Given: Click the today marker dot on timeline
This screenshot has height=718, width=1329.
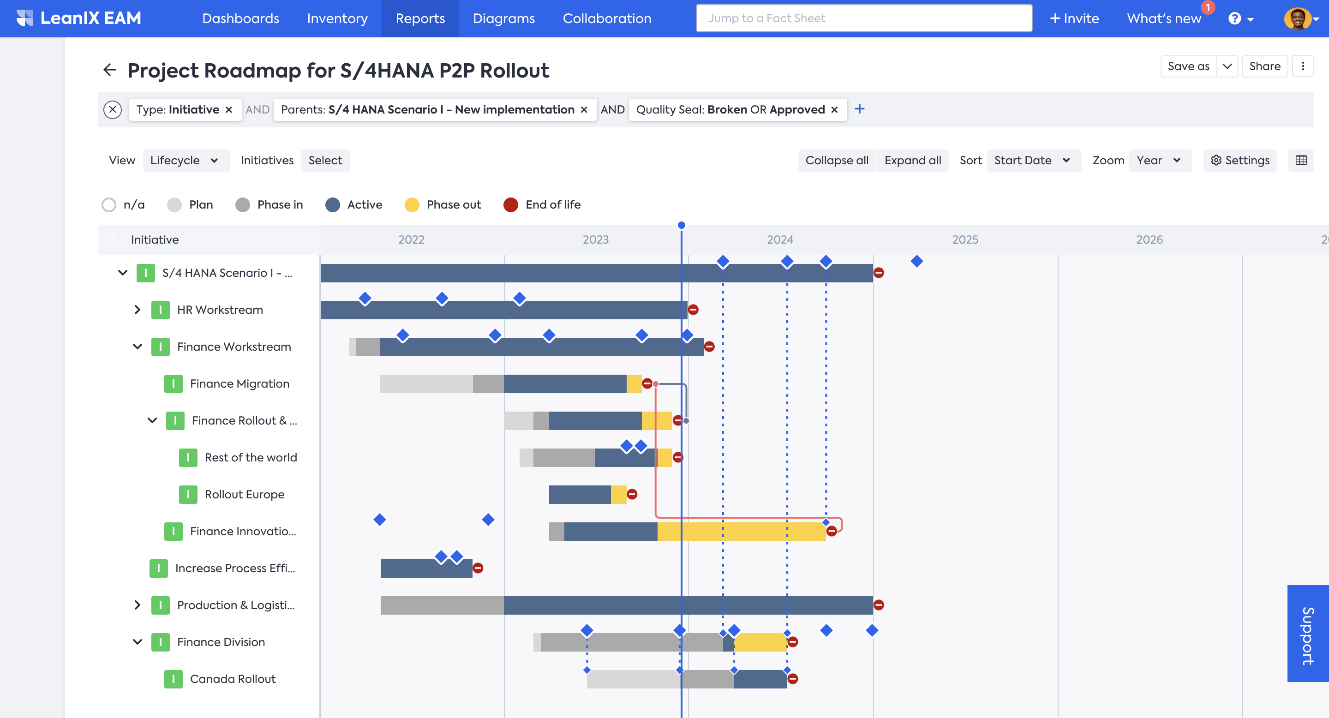Looking at the screenshot, I should point(682,225).
